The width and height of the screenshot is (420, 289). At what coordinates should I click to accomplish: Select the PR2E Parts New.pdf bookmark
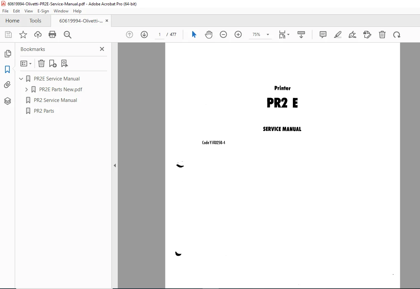click(x=61, y=90)
